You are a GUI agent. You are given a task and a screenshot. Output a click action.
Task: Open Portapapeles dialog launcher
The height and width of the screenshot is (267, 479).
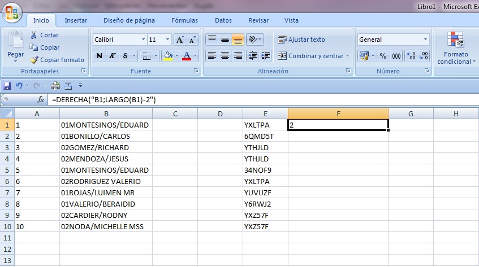point(84,71)
